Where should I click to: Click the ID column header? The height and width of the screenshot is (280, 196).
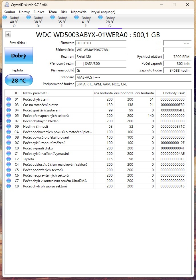(17, 93)
